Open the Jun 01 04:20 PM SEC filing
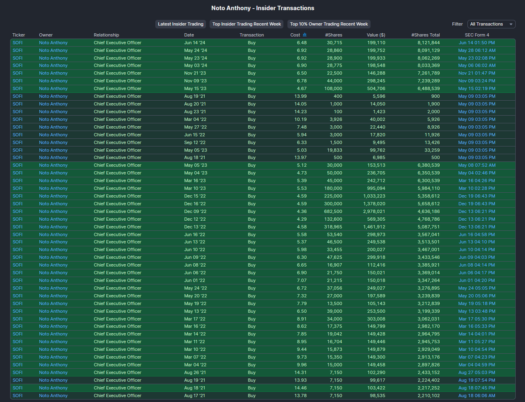This screenshot has width=525, height=402. pos(477,280)
